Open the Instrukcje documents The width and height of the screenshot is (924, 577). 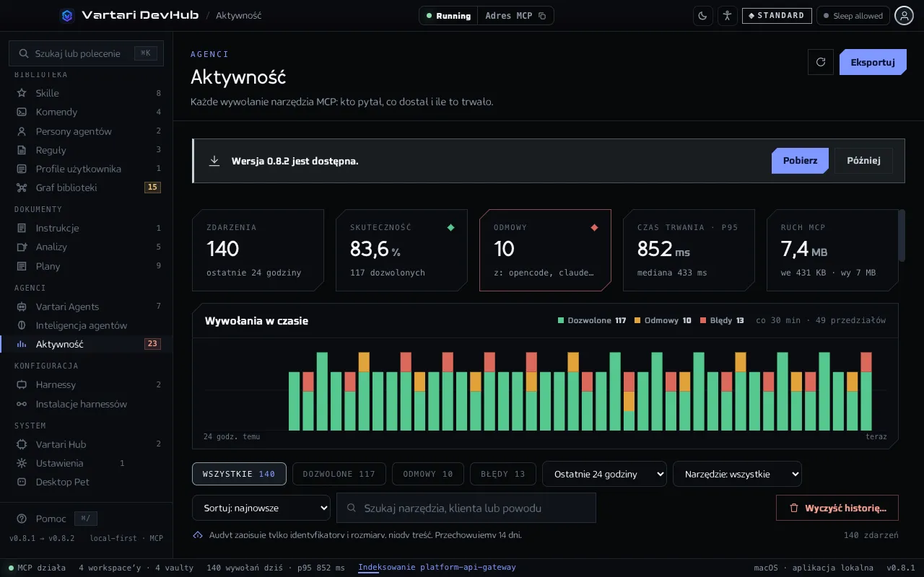coord(87,228)
